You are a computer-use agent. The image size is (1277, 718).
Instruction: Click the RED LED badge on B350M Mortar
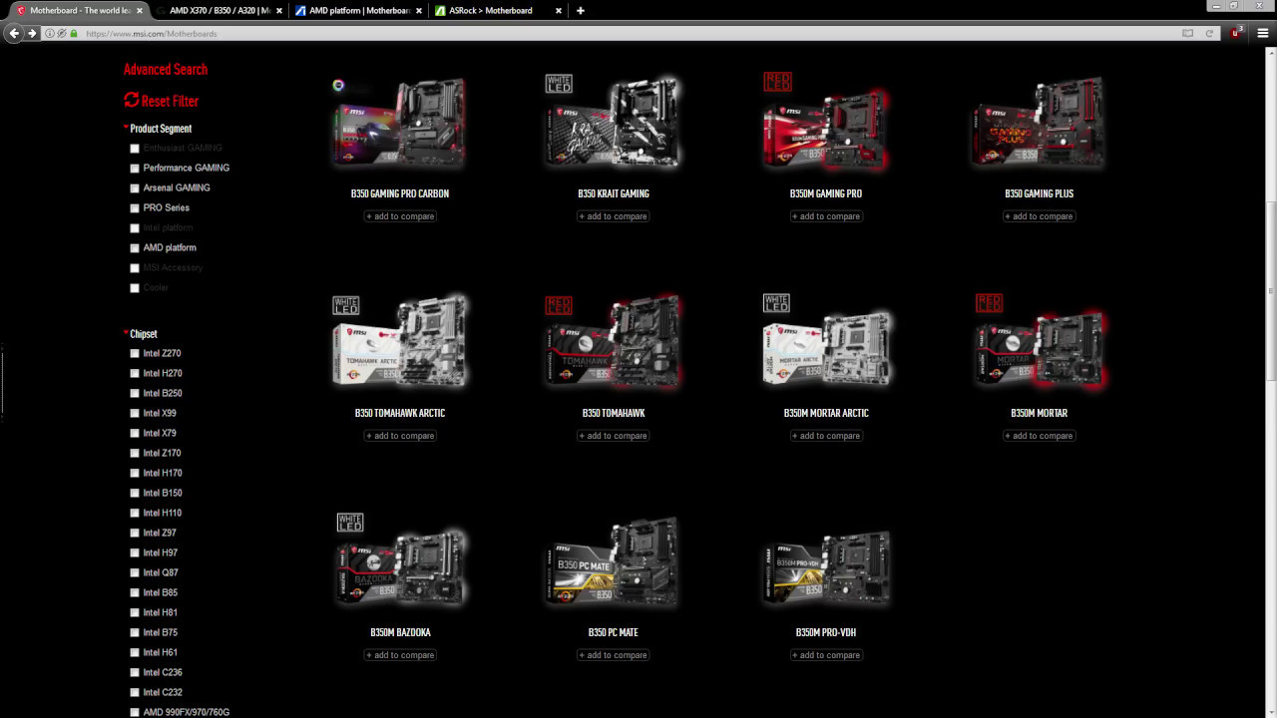point(989,303)
